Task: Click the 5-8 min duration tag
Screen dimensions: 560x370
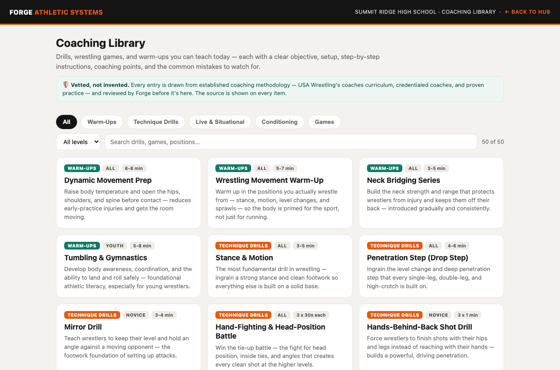Action: (142, 246)
